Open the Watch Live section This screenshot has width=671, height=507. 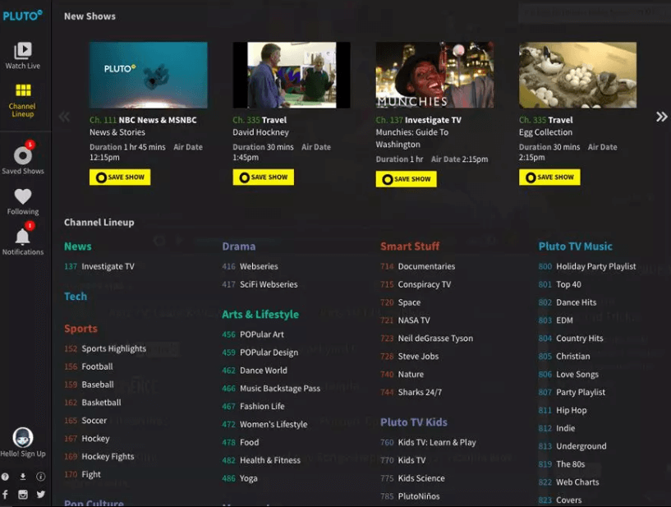coord(23,56)
